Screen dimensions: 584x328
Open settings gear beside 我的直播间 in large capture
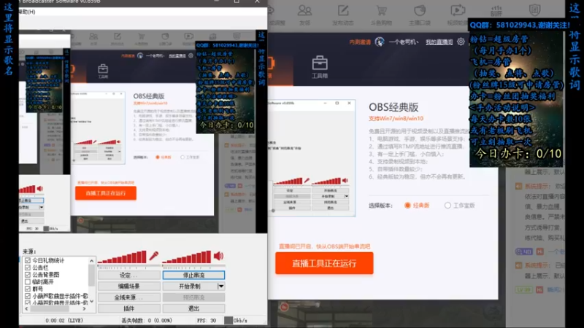[x=461, y=42]
